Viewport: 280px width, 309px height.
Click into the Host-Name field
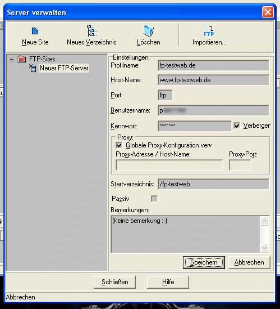pyautogui.click(x=213, y=80)
